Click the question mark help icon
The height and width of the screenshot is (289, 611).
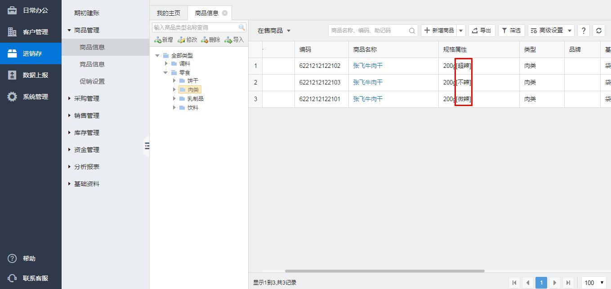[x=583, y=31]
